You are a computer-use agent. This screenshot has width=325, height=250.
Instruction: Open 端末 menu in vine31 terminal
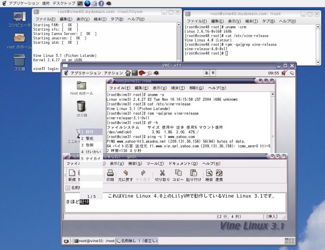(x=178, y=88)
